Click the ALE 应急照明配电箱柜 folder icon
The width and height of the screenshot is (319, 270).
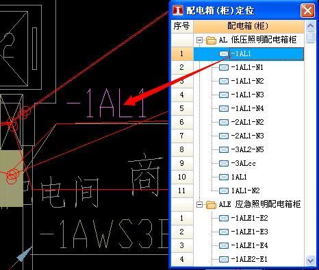(211, 205)
